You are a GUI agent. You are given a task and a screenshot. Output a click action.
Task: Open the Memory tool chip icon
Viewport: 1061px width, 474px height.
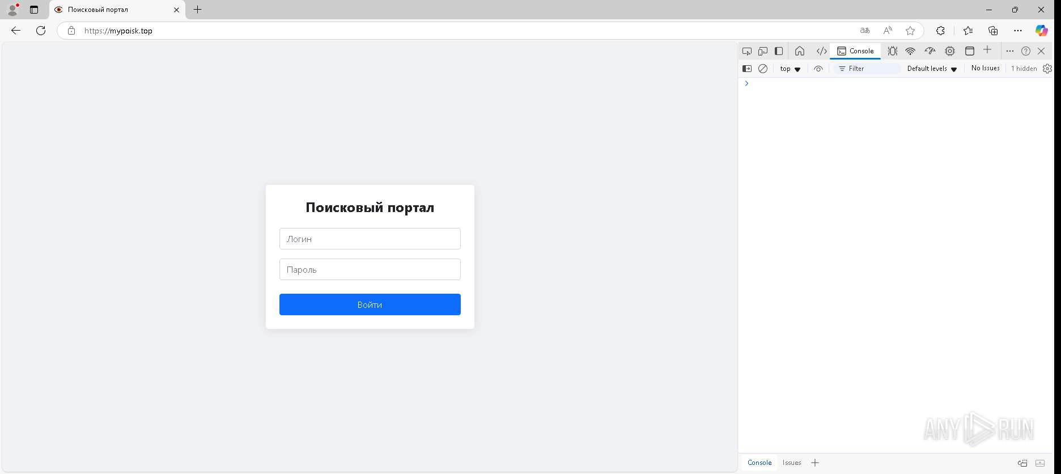(x=950, y=51)
